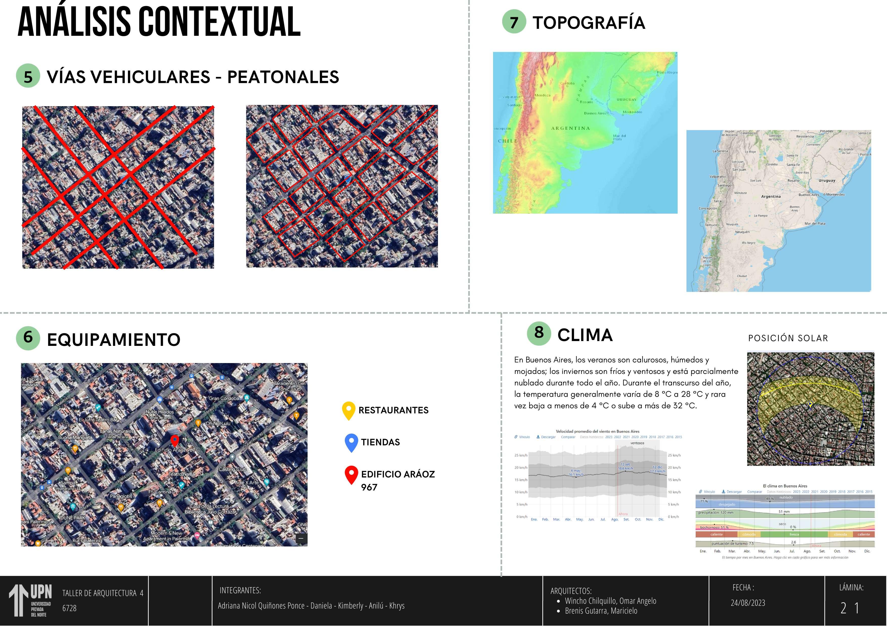Click the red-lined vehicular roads aerial image
887x627 pixels.
118,187
